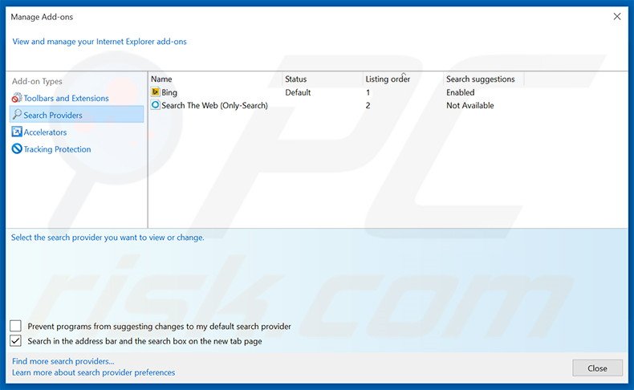The height and width of the screenshot is (390, 634).
Task: Open the Tracking Protection category
Action: click(57, 149)
